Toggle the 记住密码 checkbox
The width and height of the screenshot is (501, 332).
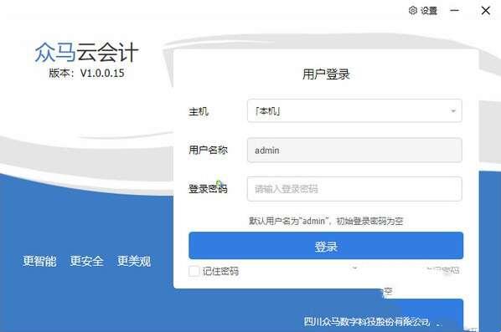tap(194, 271)
